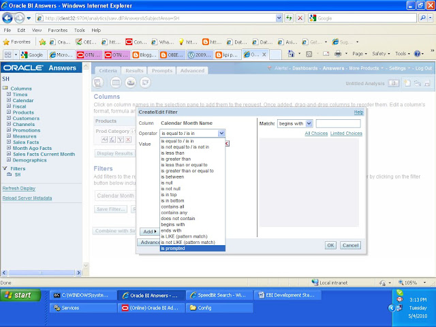Expand the Times folder

point(9,94)
